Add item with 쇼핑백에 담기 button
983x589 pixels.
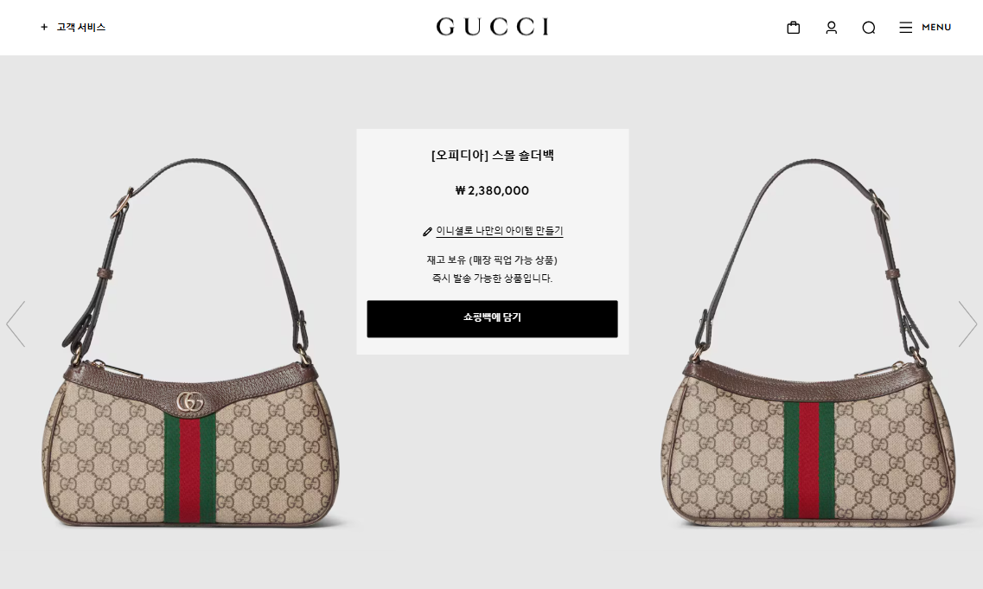pyautogui.click(x=492, y=318)
